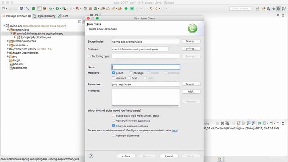The height and width of the screenshot is (162, 288).
Task: Click the Interfaces list horizontal scrollbar
Action: tap(145, 105)
